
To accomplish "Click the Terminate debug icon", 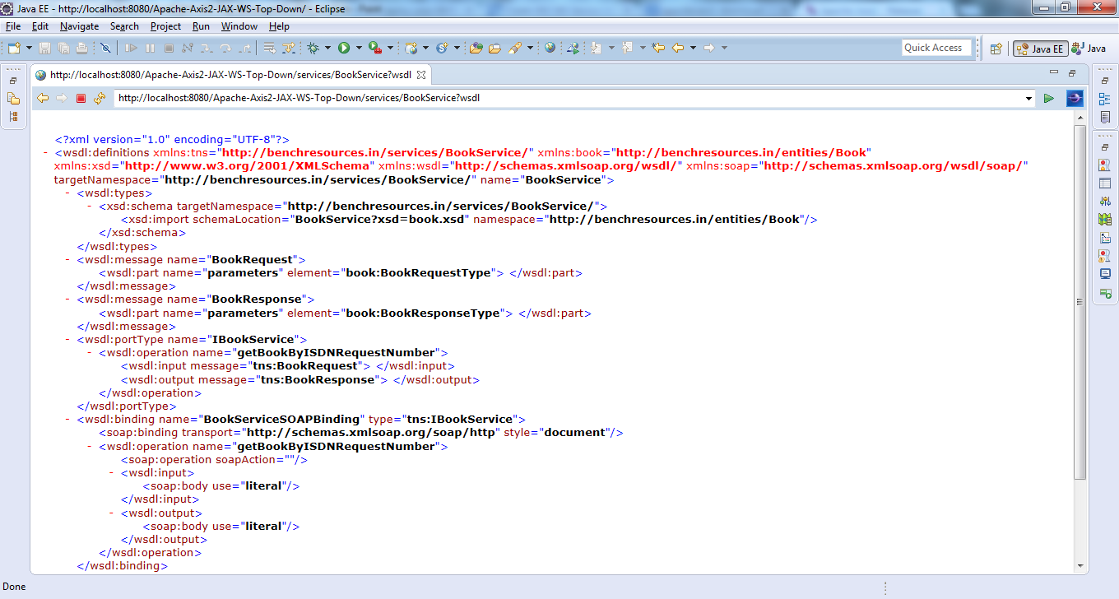I will click(169, 48).
